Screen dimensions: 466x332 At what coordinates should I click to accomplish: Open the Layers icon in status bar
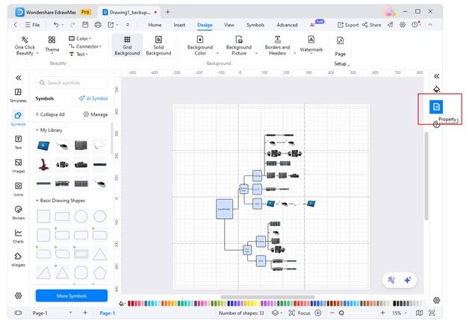[276, 313]
